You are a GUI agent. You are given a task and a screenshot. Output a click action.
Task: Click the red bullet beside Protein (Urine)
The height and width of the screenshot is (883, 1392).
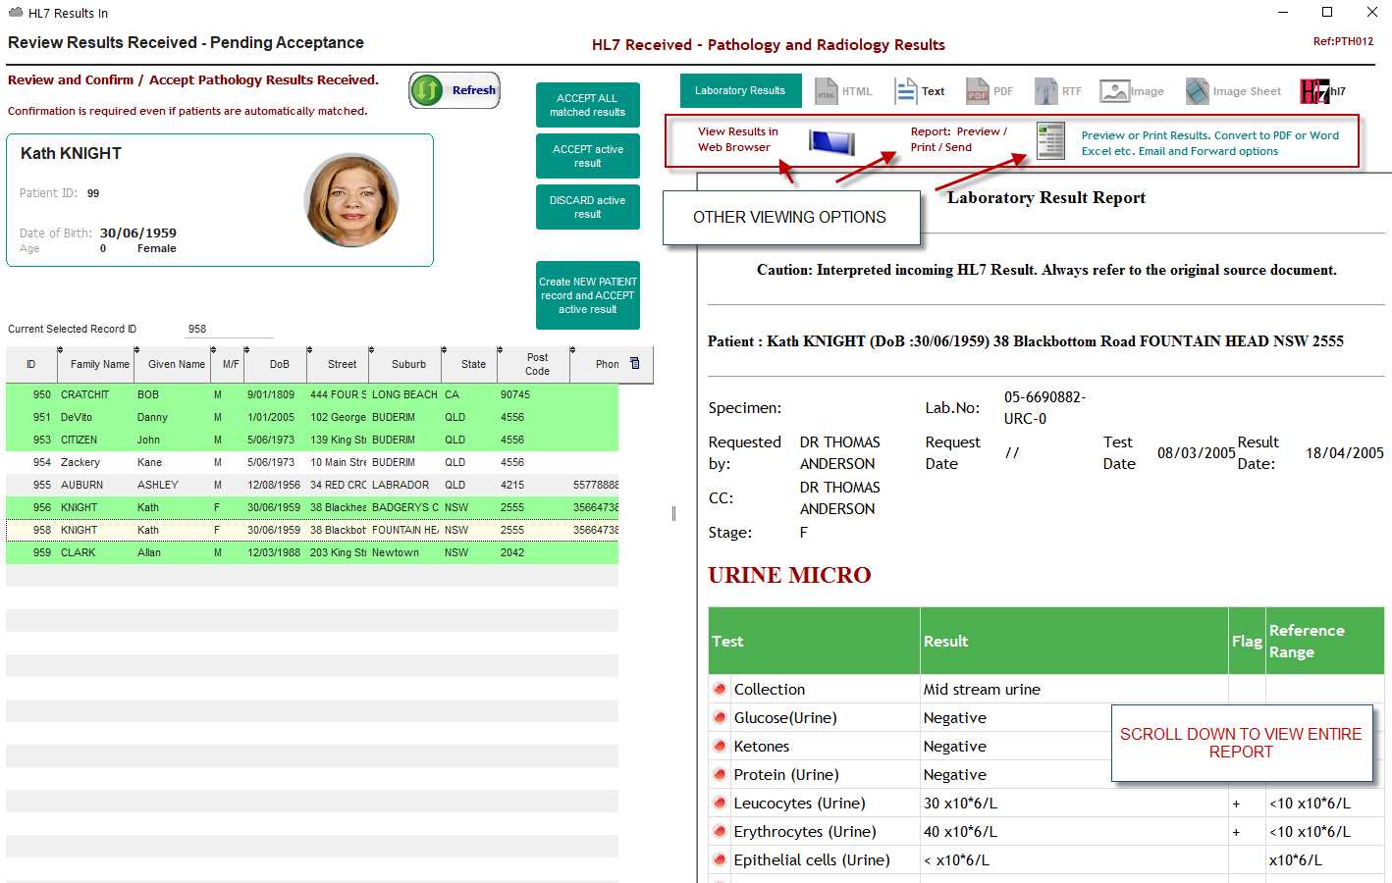click(x=720, y=774)
